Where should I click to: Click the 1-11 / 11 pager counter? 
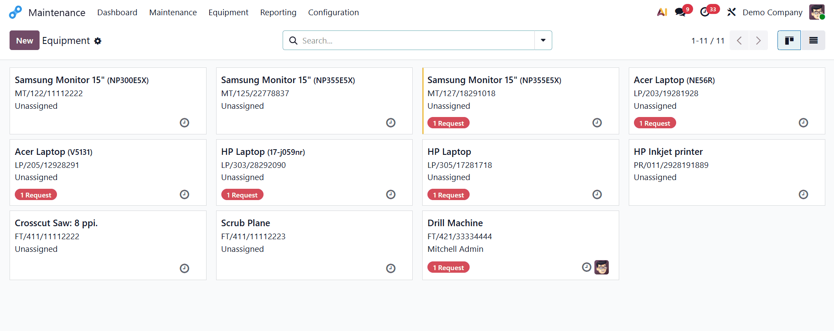pos(708,40)
